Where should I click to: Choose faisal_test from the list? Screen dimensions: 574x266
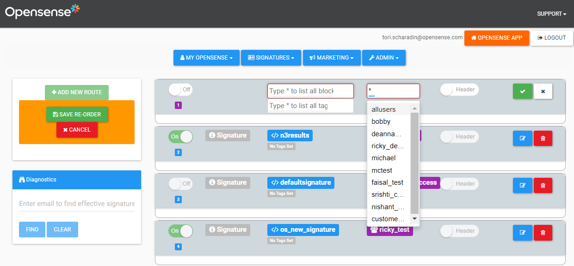pos(389,182)
